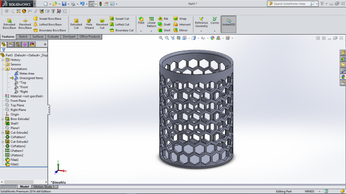Click the Rib tool

pos(163,19)
